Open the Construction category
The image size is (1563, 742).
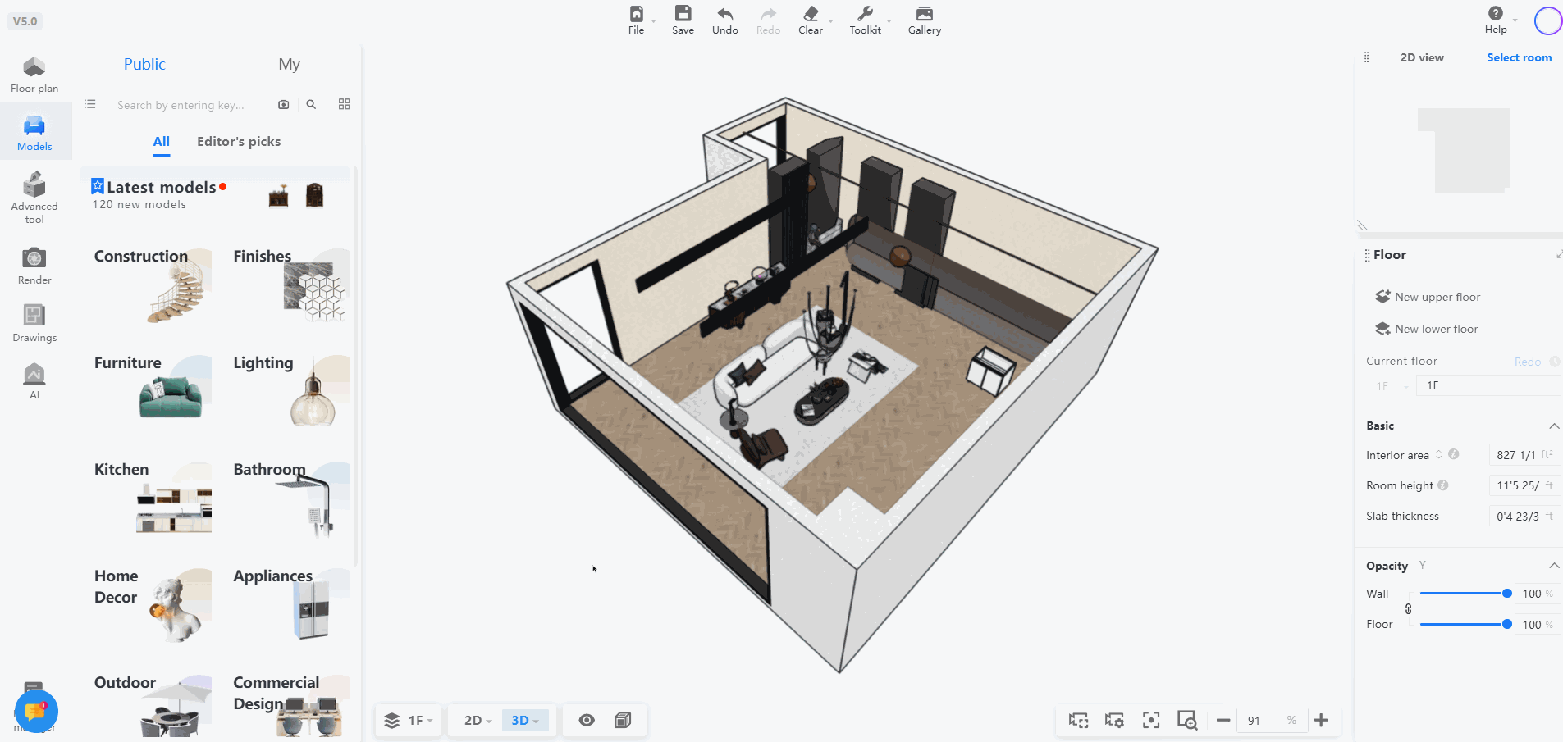pos(152,285)
